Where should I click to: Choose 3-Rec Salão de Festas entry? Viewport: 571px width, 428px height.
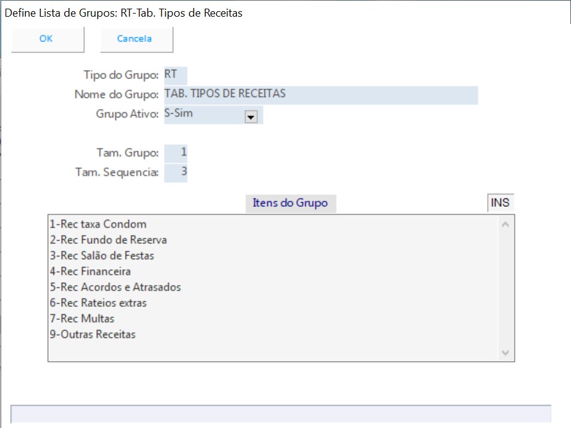tap(102, 256)
